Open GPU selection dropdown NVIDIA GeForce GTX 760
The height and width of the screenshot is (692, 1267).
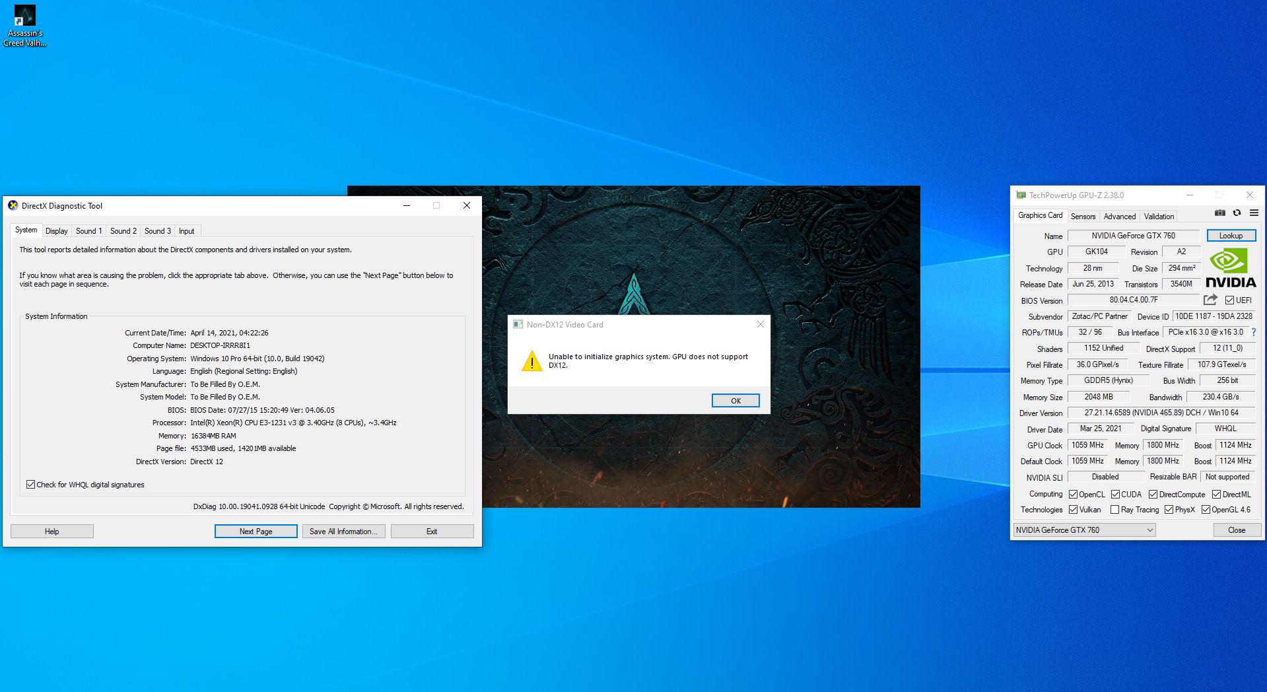pos(1084,530)
